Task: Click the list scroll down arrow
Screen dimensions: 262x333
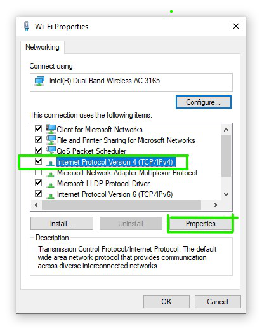Action: (x=226, y=194)
